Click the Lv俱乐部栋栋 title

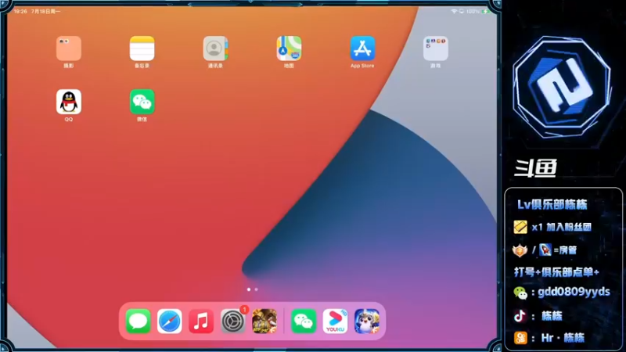click(552, 204)
